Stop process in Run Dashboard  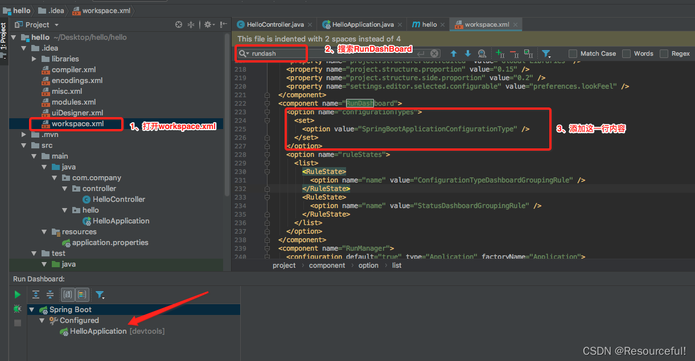tap(18, 322)
